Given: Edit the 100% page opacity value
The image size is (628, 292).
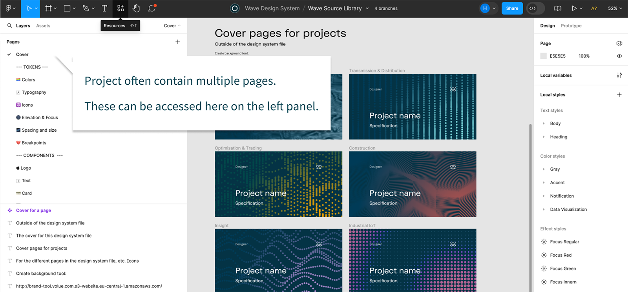Looking at the screenshot, I should point(584,56).
